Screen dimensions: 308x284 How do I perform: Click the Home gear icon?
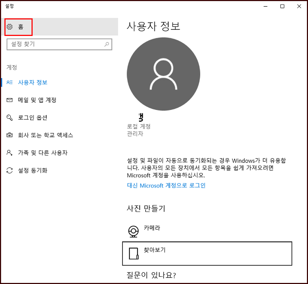[9, 27]
